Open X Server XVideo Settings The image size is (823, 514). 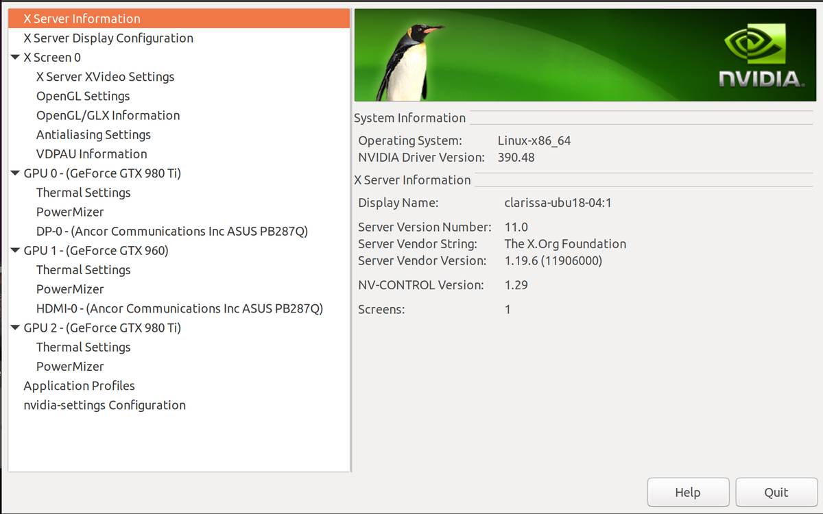click(x=105, y=77)
